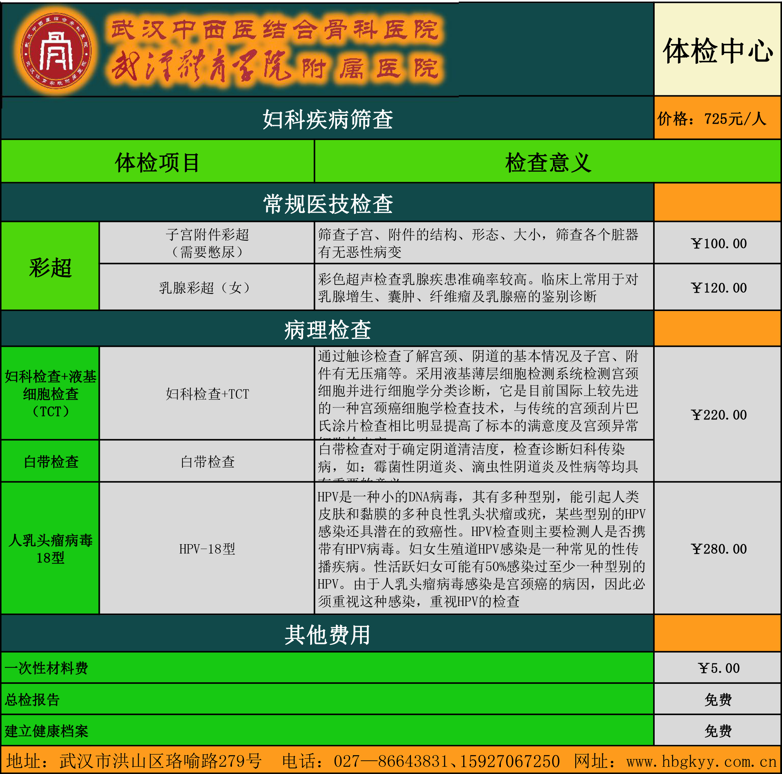This screenshot has width=782, height=774.
Task: Click the green 白带检查 category cell
Action: click(x=50, y=461)
